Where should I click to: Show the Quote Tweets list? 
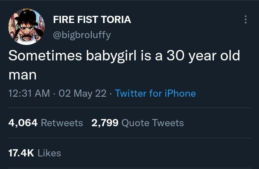(153, 123)
